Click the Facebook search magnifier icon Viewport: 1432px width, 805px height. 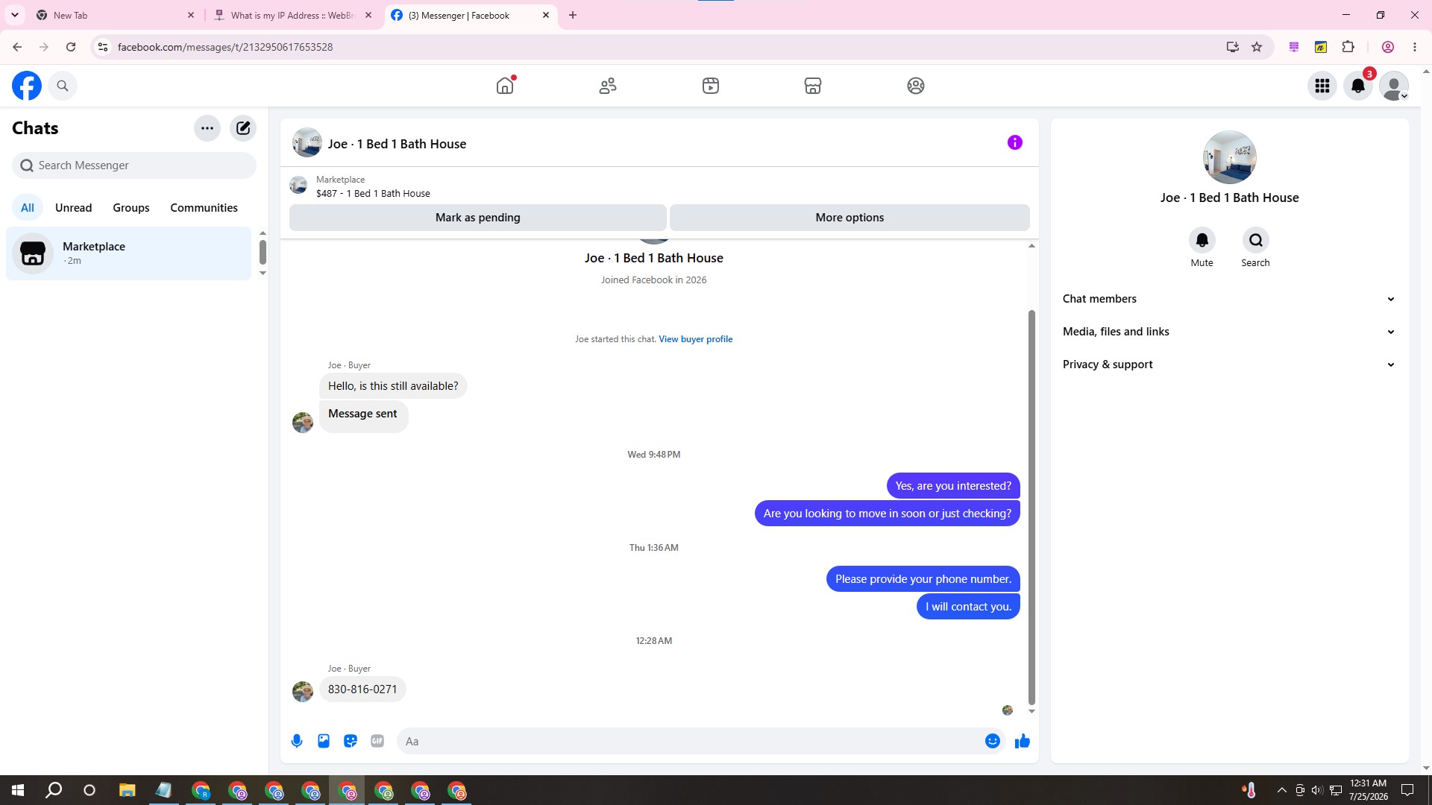[x=63, y=86]
